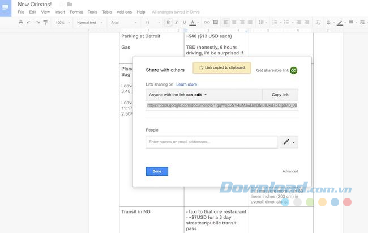Select the shareable docs.google.com URL field
The width and height of the screenshot is (368, 233).
pyautogui.click(x=222, y=105)
